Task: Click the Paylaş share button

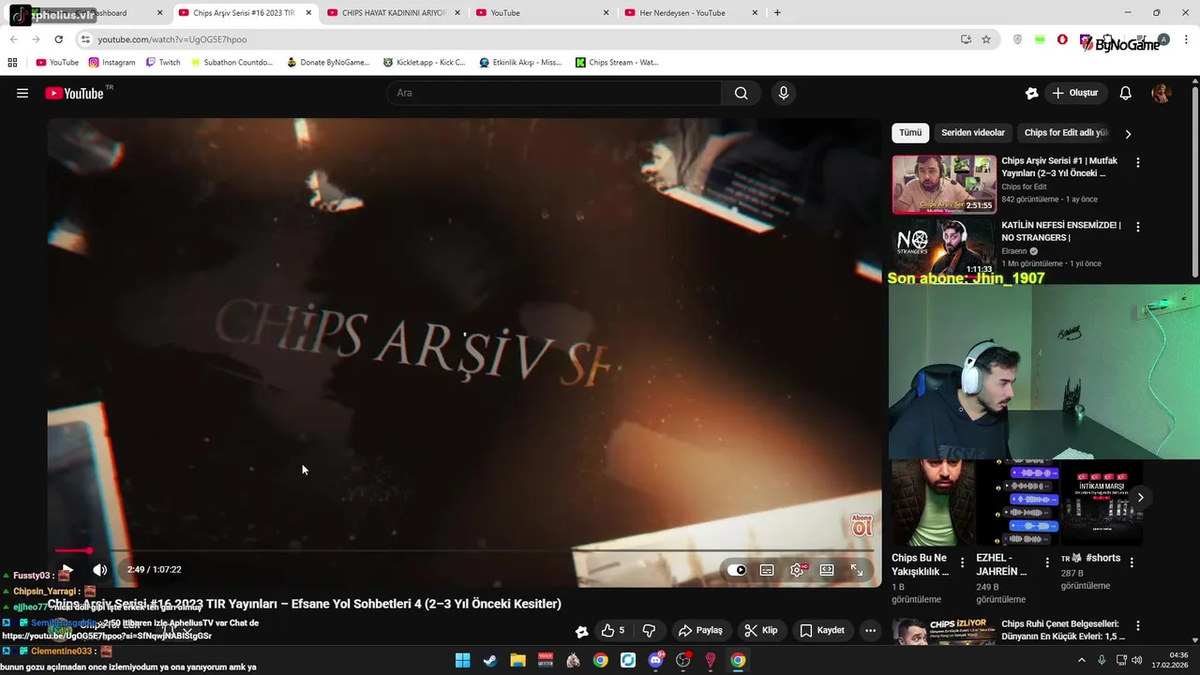Action: [701, 630]
